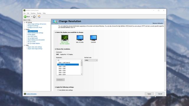Image resolution: width=189 pixels, height=106 pixels.
Task: Click the Home icon in the toolbar
Action: coord(39,17)
